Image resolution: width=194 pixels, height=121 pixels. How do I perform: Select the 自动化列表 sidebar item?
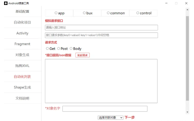pos(22,77)
